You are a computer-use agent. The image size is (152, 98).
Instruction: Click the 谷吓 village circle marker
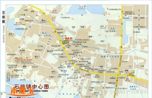[x=56, y=72]
